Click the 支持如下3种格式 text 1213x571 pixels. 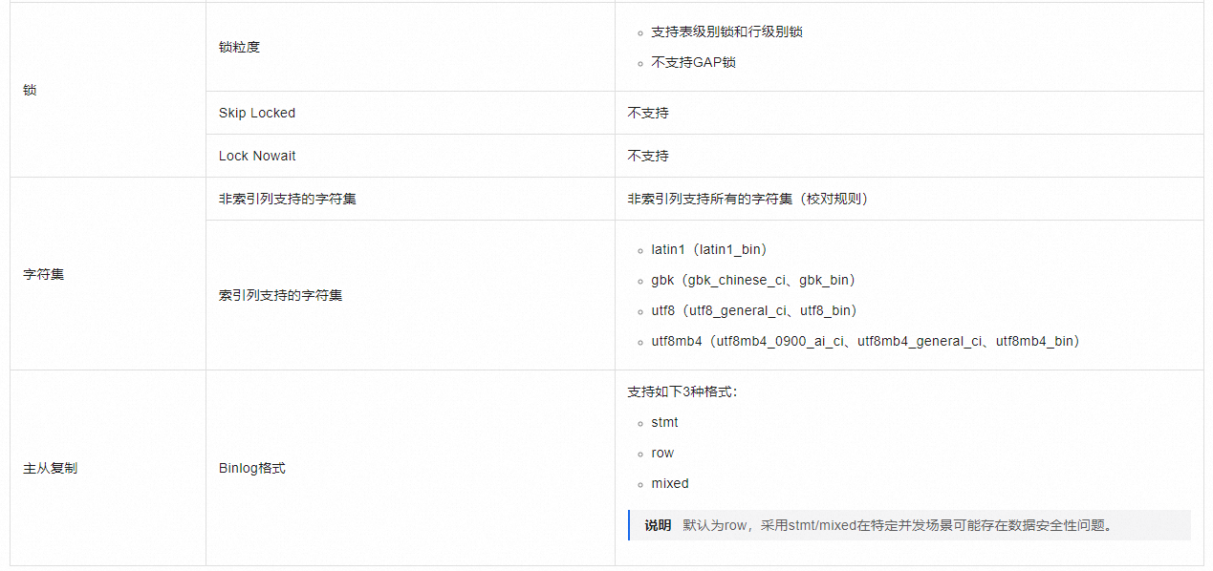[682, 391]
